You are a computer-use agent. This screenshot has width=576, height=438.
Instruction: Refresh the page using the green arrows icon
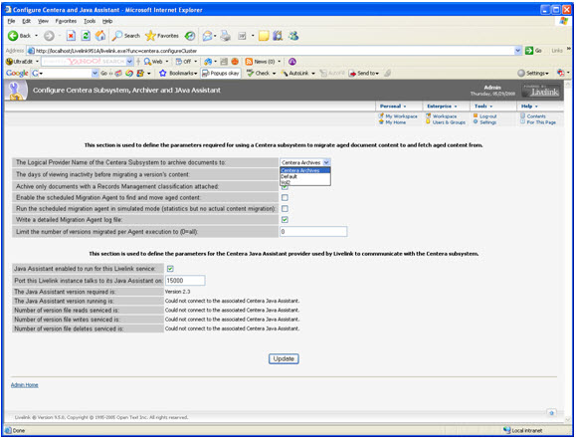pos(86,36)
